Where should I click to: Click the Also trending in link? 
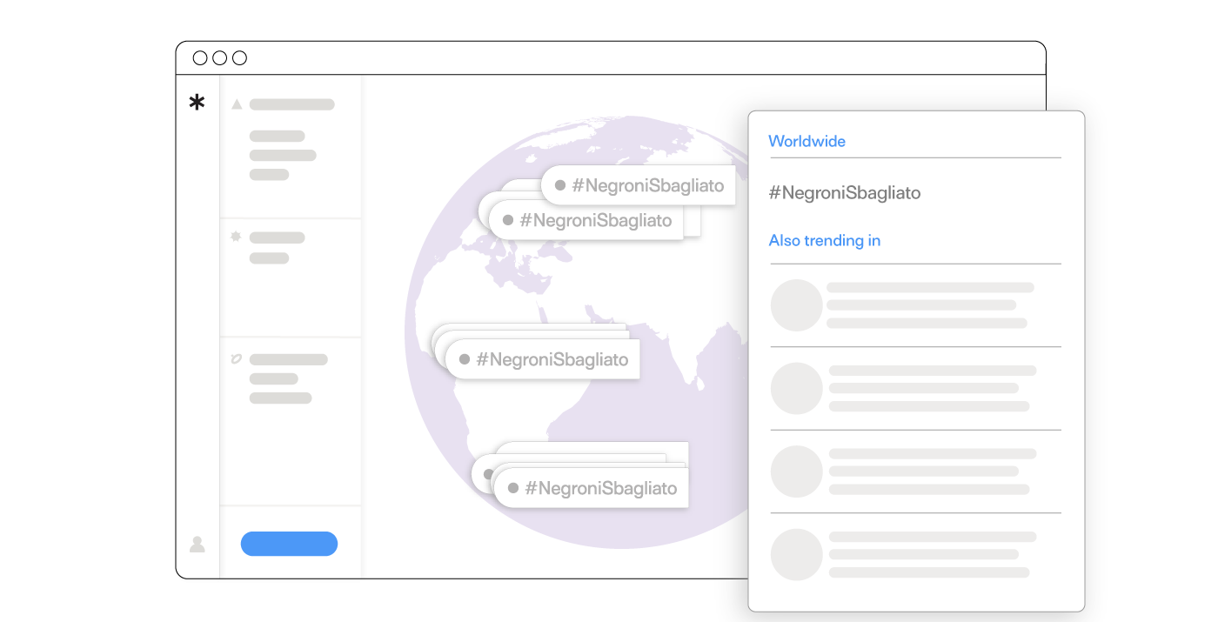pyautogui.click(x=824, y=241)
